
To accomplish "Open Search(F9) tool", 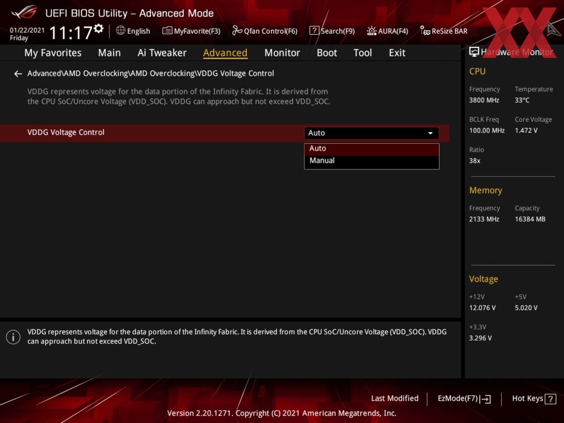I will (332, 31).
